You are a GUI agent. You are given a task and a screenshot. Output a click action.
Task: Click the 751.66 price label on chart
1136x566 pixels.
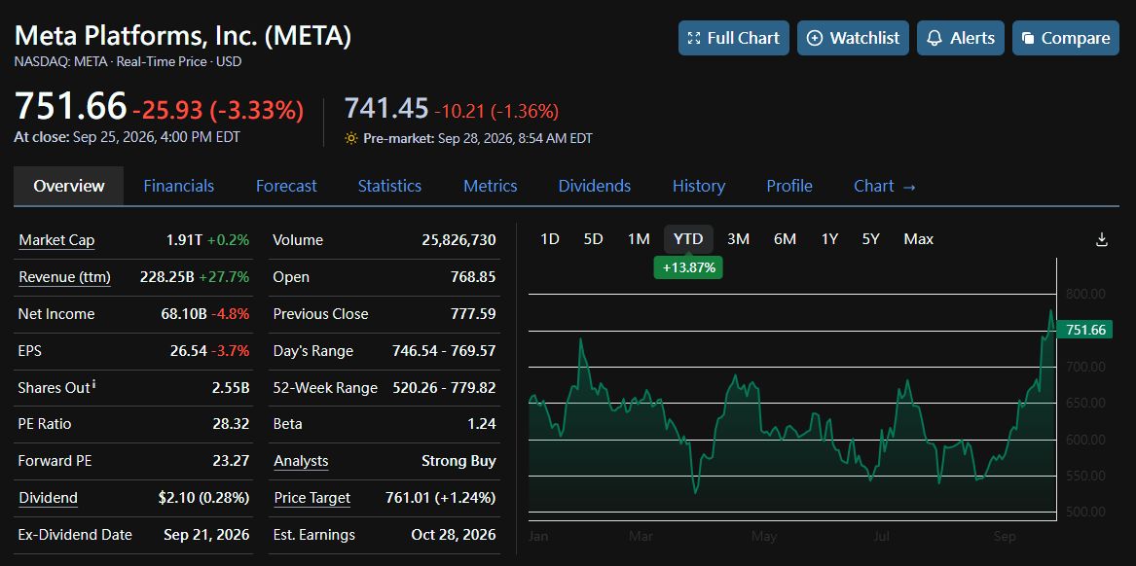[x=1084, y=330]
